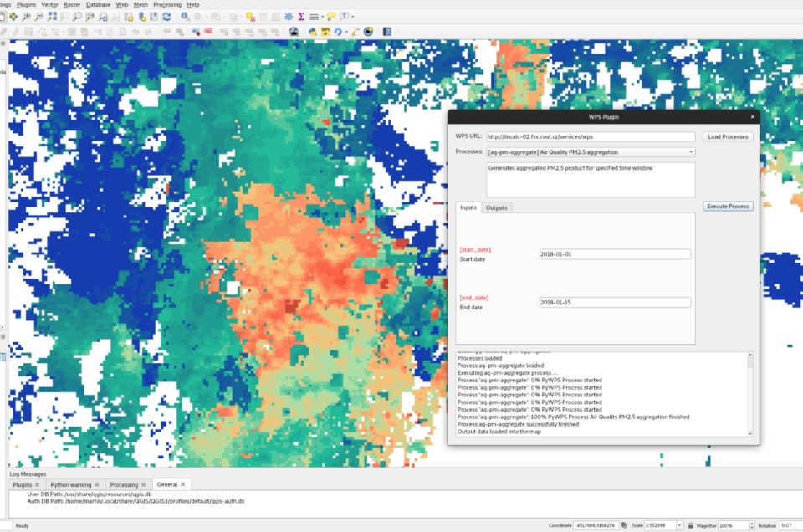Open the Vector menu

click(x=49, y=5)
